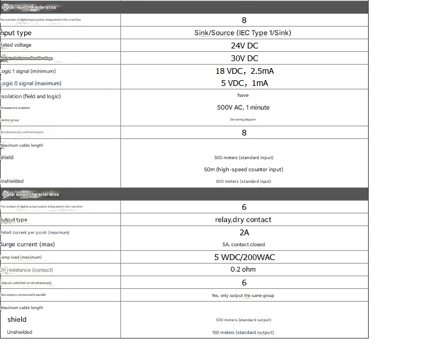This screenshot has width=432, height=346.
Task: Click the 24V DC rated voltage value
Action: click(244, 46)
